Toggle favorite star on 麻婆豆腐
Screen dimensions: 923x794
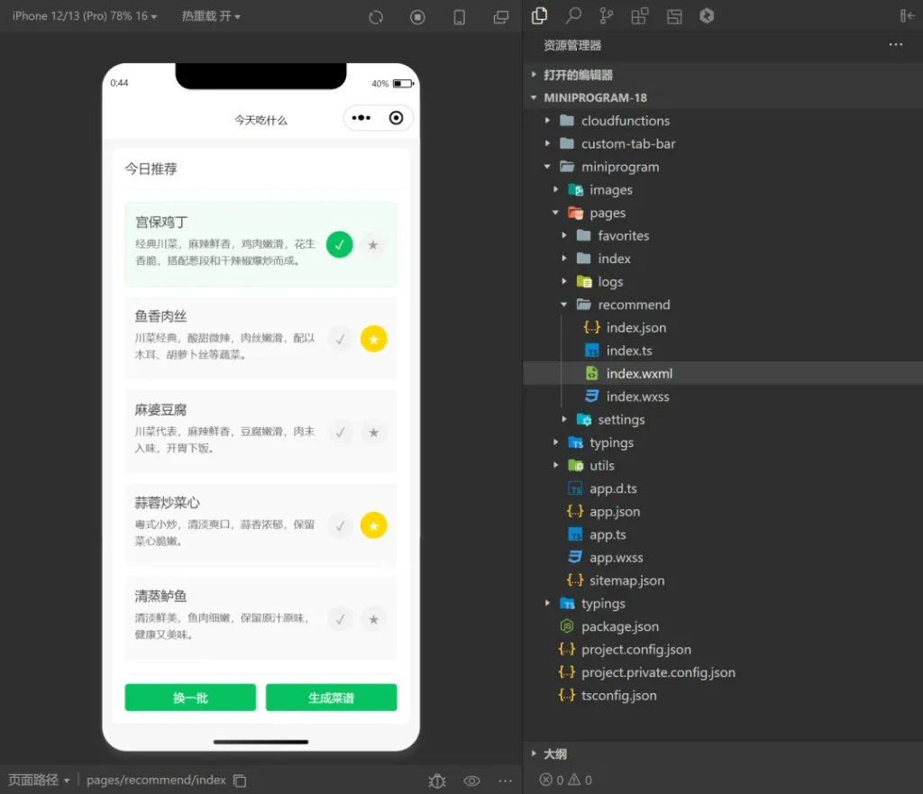(374, 433)
